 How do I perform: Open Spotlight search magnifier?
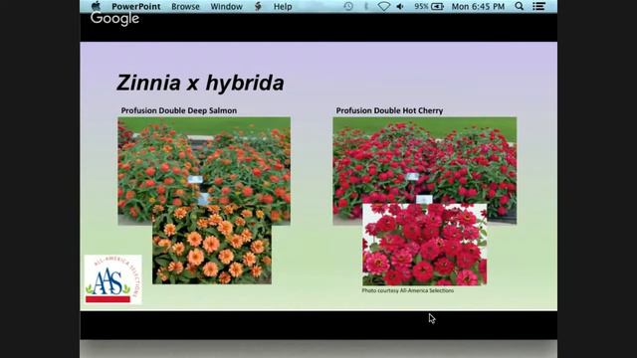coord(520,6)
